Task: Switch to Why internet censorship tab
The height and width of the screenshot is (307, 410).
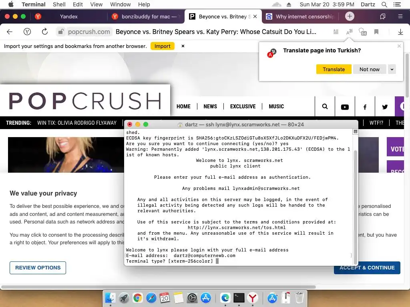Action: pos(301,16)
